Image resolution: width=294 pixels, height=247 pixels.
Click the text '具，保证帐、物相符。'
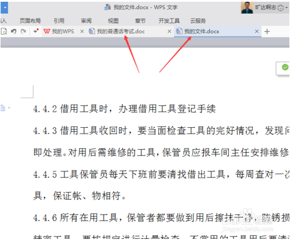(x=80, y=196)
